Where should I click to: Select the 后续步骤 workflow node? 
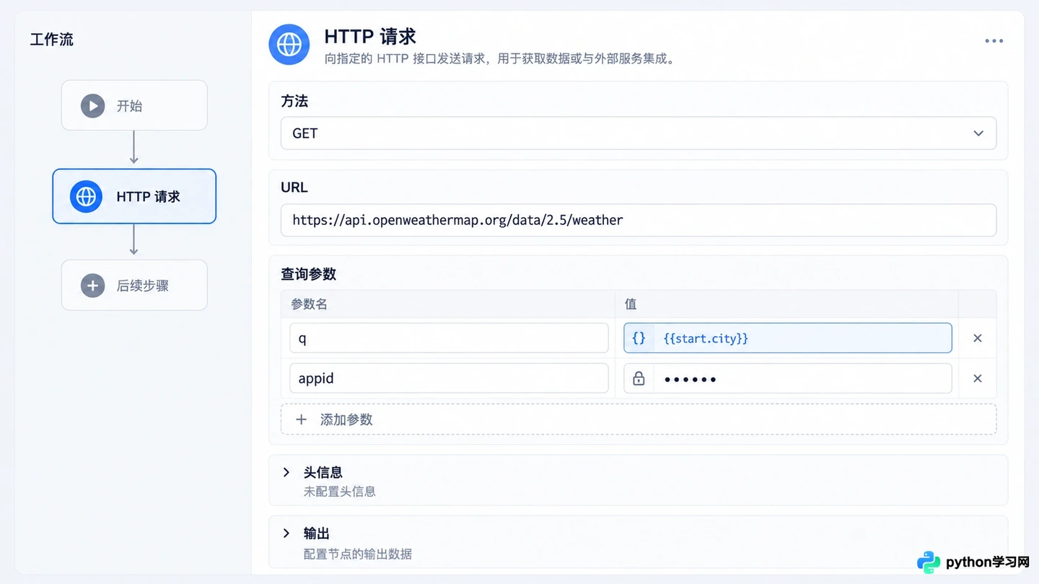134,286
